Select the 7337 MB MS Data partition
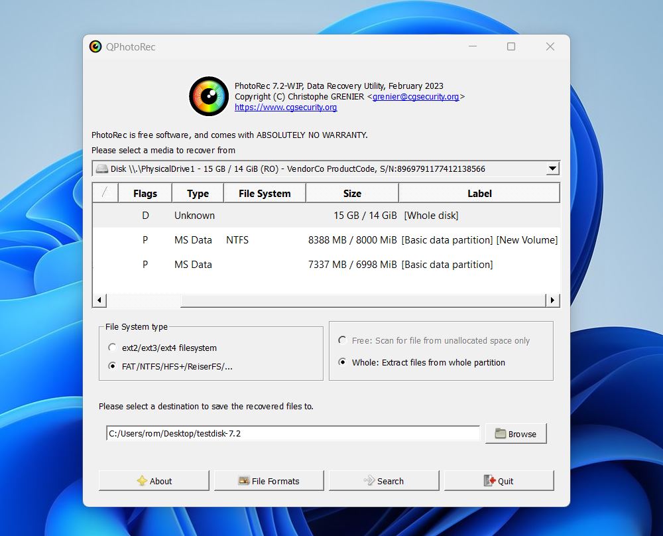Screen dimensions: 663x536 [326, 265]
